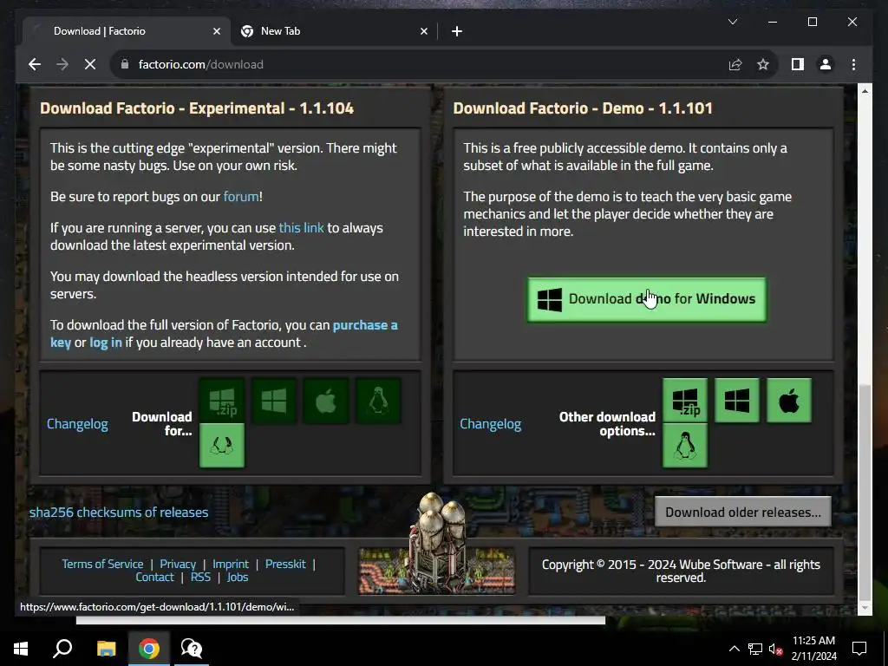The image size is (888, 666).
Task: Switch to Download | Factorio tab
Action: pos(126,31)
